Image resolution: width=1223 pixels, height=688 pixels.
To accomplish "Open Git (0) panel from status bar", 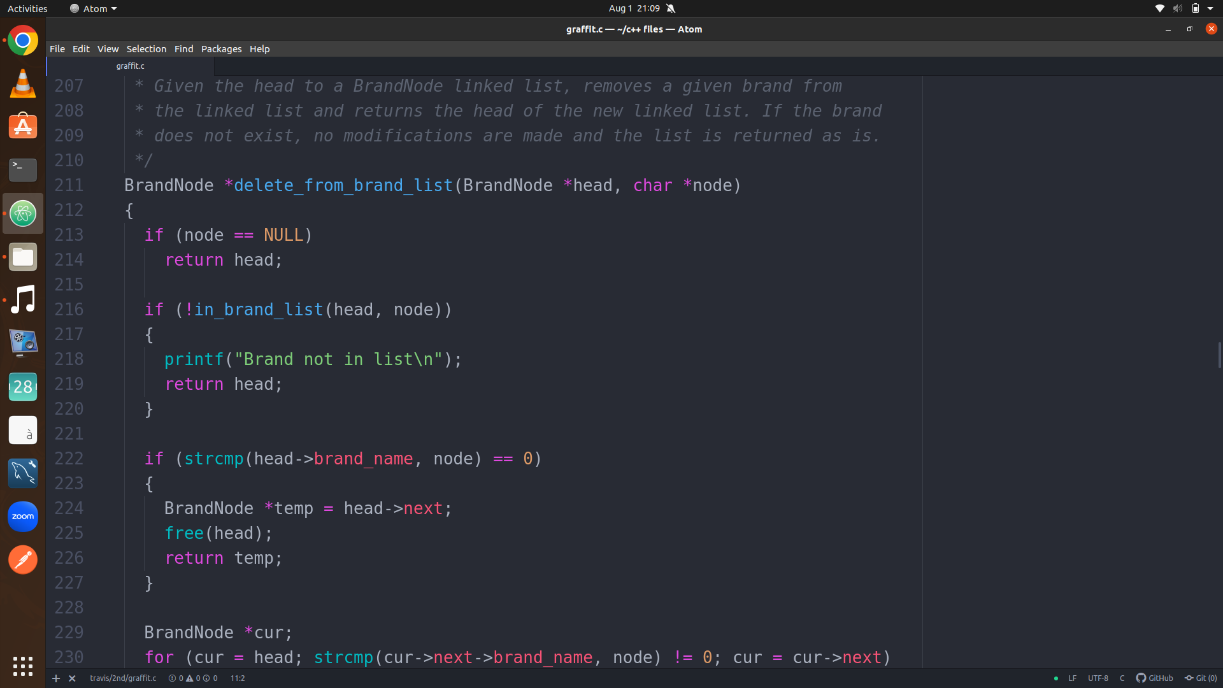I will click(x=1201, y=678).
